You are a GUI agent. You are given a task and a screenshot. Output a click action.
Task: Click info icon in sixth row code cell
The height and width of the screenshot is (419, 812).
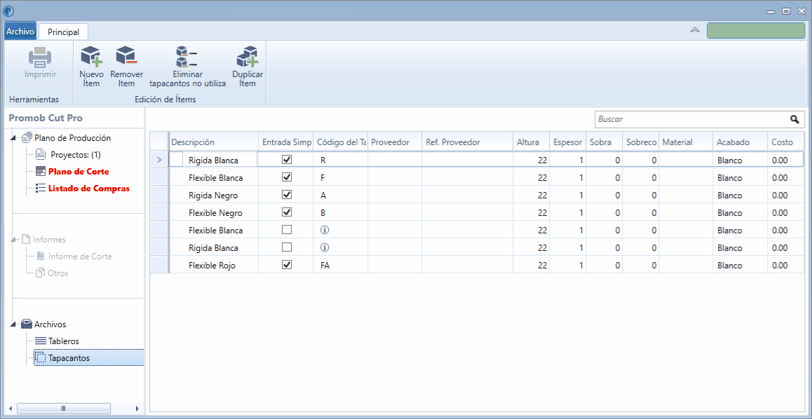[x=325, y=247]
